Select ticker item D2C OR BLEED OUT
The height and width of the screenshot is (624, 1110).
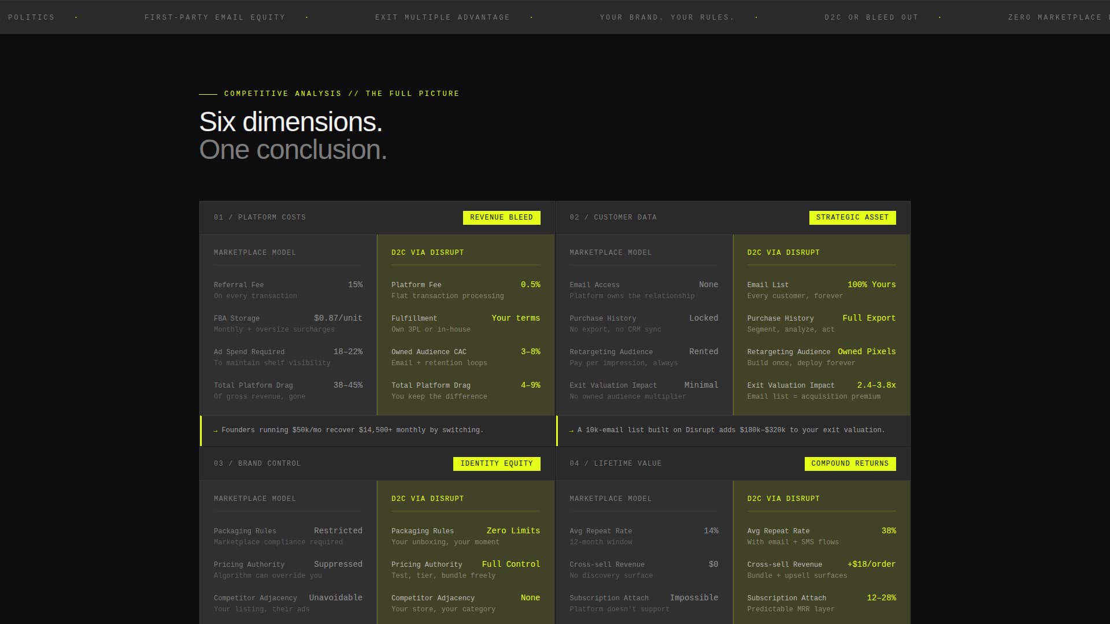[871, 17]
